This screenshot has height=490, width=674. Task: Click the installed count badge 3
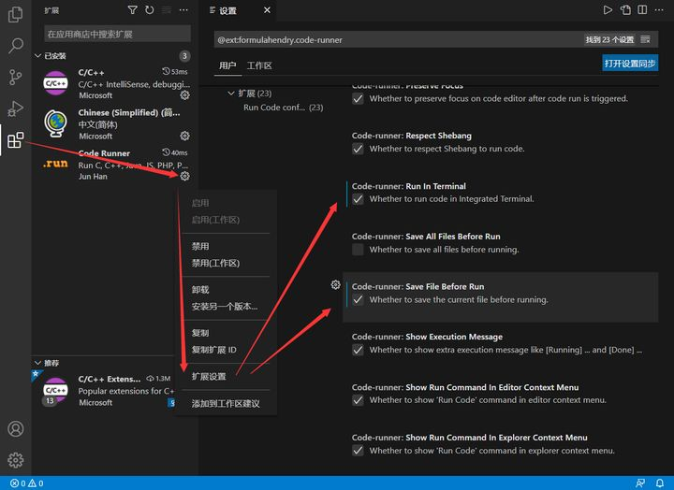click(184, 56)
